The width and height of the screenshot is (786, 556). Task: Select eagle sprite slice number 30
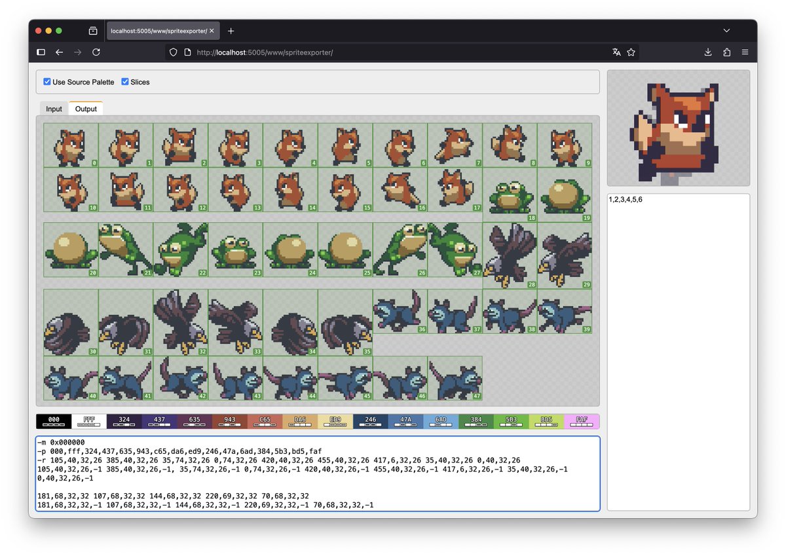pos(71,322)
